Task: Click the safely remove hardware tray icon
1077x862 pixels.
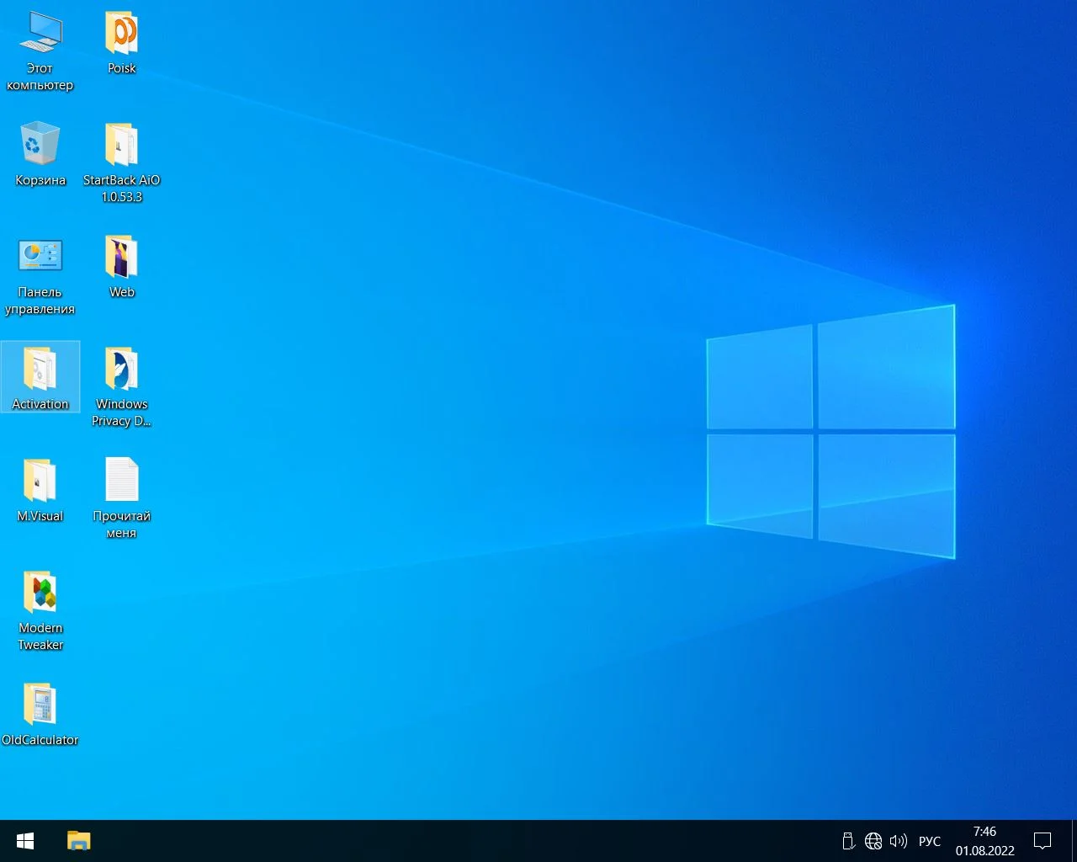Action: coord(848,841)
